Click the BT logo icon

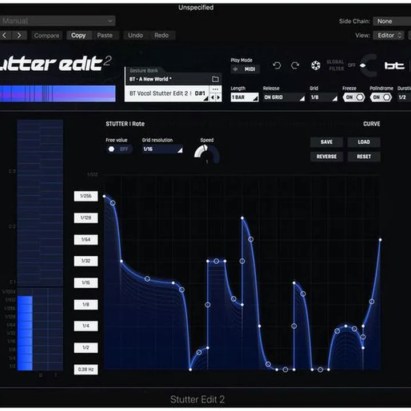point(394,66)
